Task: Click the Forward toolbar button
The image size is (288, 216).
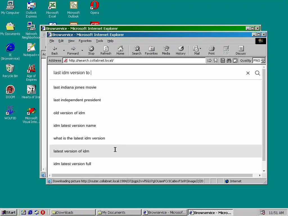Action: tap(73, 50)
